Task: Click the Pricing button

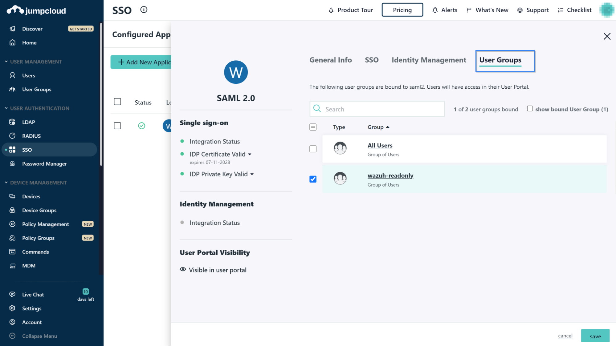Action: tap(402, 10)
